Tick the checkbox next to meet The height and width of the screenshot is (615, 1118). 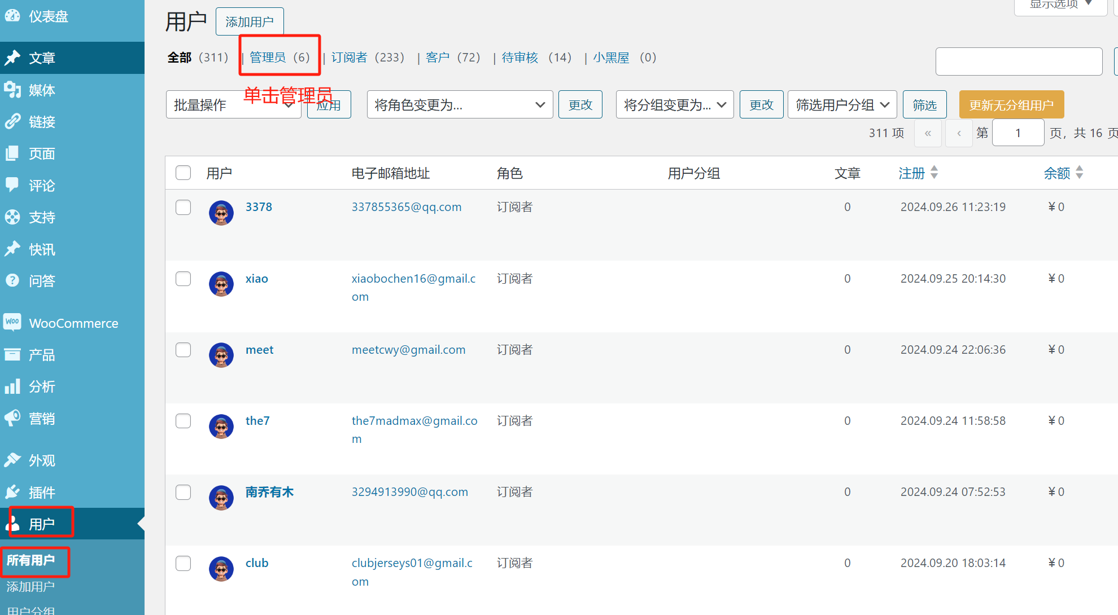[x=183, y=350]
